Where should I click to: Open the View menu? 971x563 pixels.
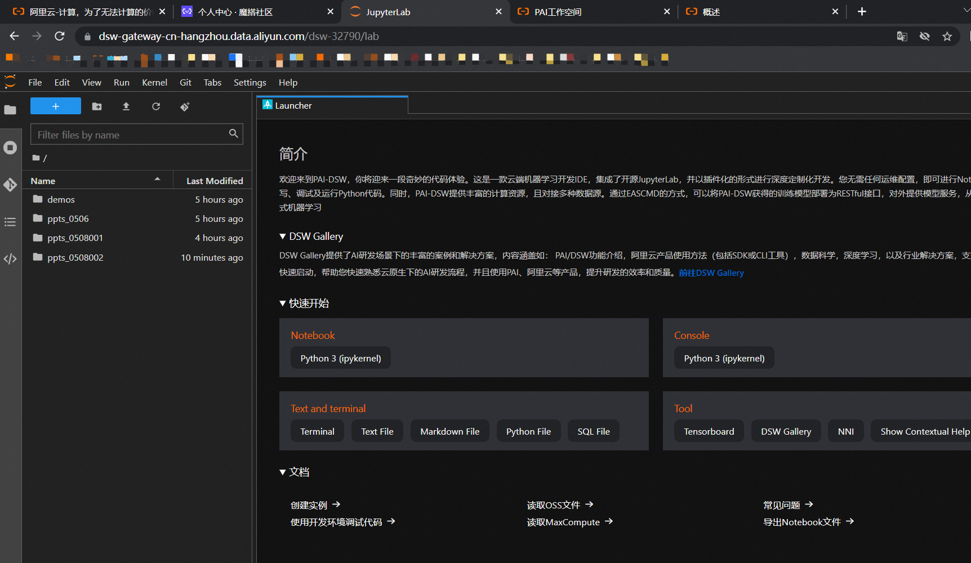92,82
